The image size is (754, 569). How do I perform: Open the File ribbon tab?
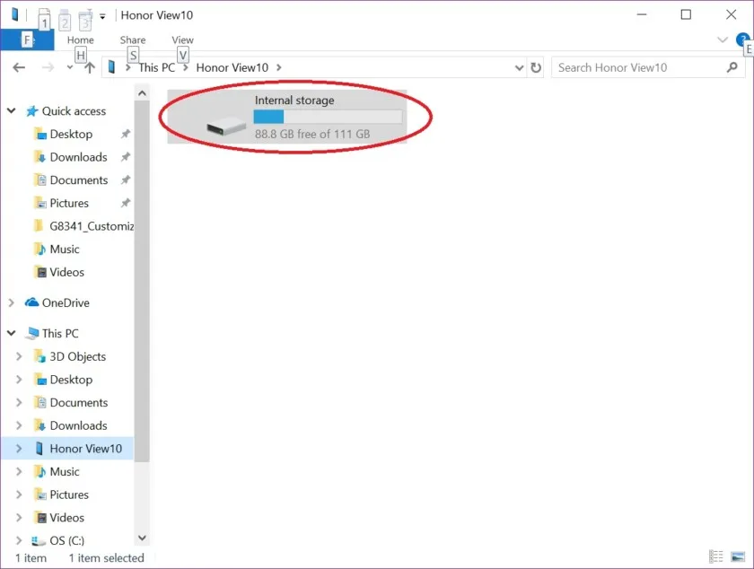tap(27, 39)
